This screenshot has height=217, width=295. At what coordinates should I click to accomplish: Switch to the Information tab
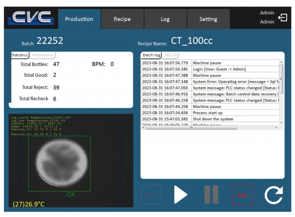coord(42,55)
